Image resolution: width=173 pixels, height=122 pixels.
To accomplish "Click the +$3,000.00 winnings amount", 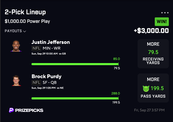I will pos(151,31).
